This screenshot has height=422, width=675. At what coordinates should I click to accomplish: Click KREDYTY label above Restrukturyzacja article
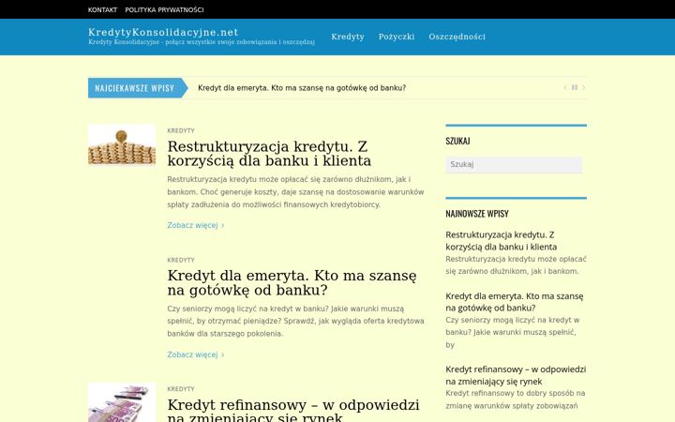[x=181, y=130]
